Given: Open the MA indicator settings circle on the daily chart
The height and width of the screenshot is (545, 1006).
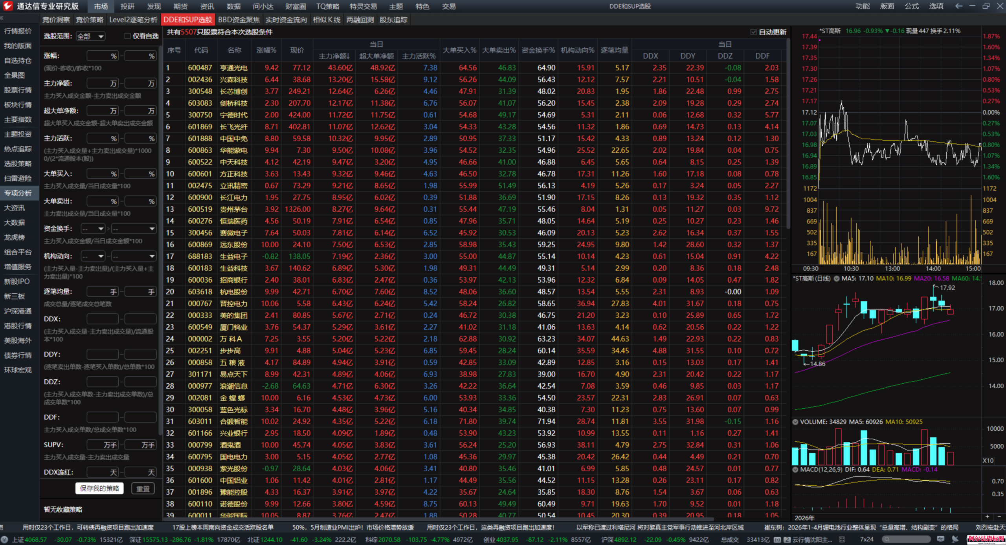Looking at the screenshot, I should pos(837,278).
